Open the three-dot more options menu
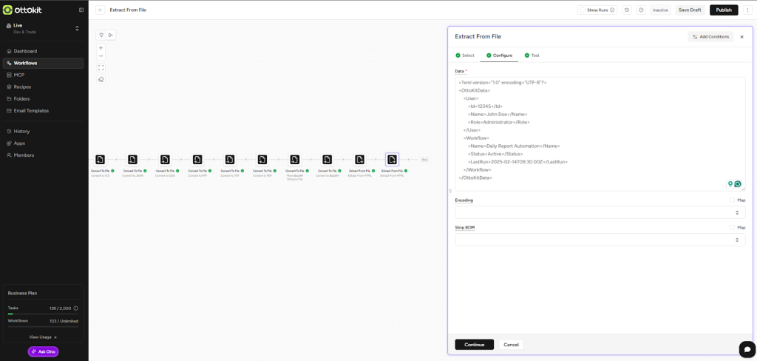 pos(747,10)
